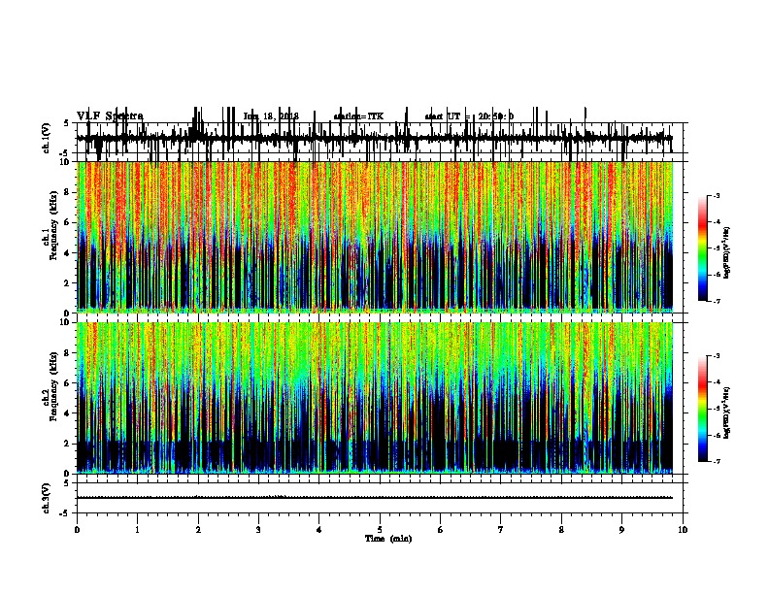The image size is (769, 594).
Task: Click the '9' tick label on time axis
Action: pos(621,530)
